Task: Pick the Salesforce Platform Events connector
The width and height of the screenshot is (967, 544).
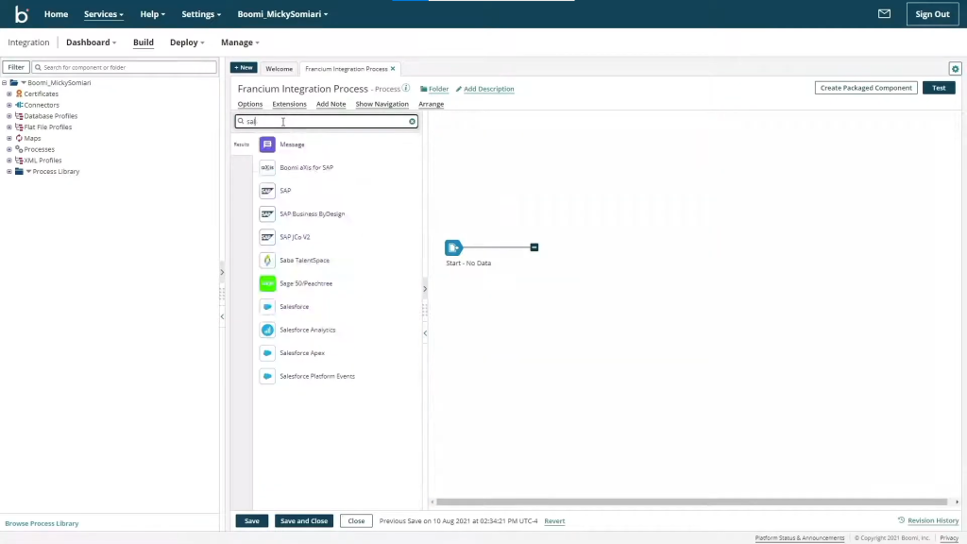Action: (316, 375)
